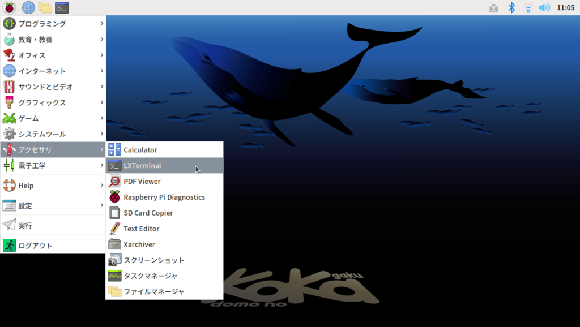Open the file manager folder icon in taskbar
The width and height of the screenshot is (580, 327).
tap(45, 7)
